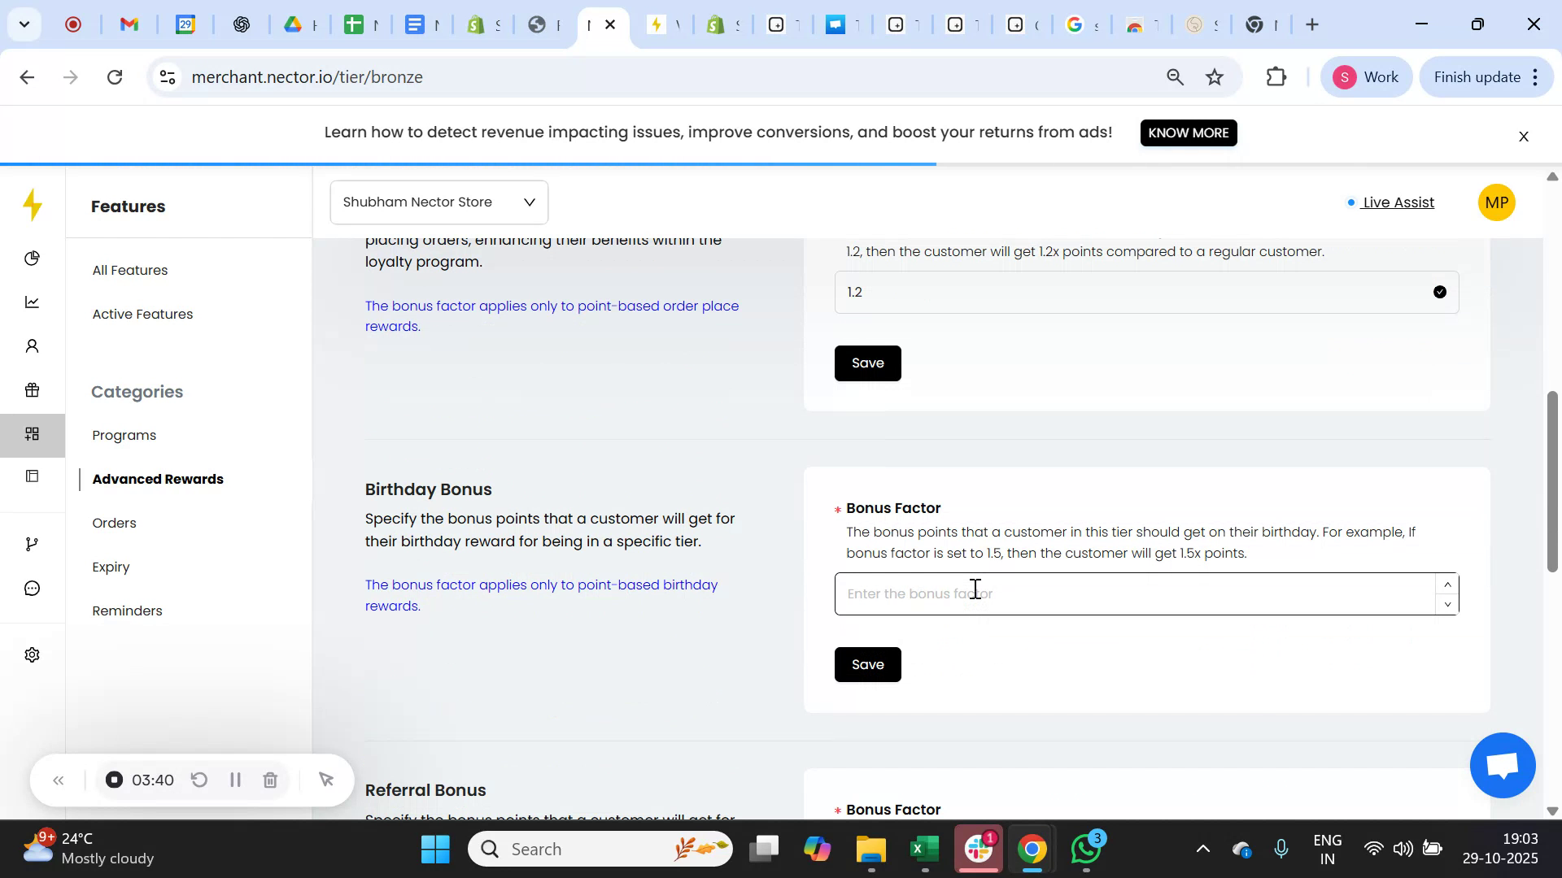Select the line chart reports icon
Image resolution: width=1562 pixels, height=878 pixels.
click(33, 302)
